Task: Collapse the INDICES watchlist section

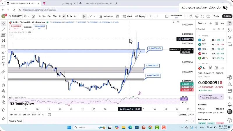Action: point(200,36)
